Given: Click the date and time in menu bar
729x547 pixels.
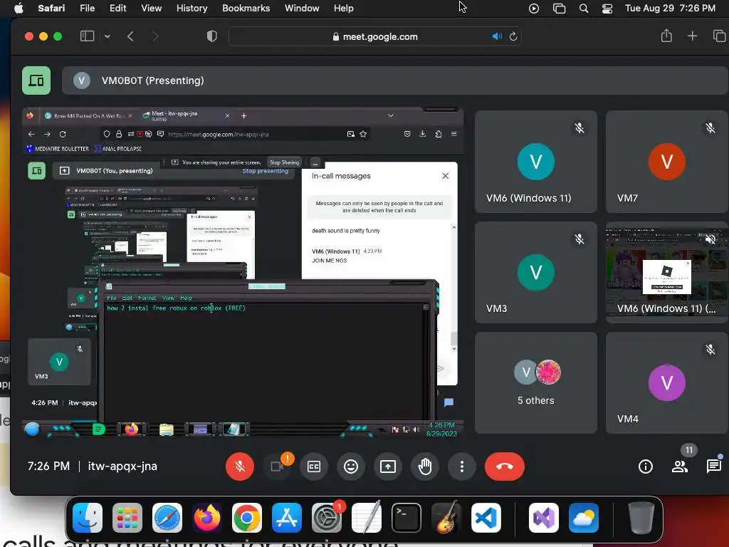Looking at the screenshot, I should [x=670, y=8].
